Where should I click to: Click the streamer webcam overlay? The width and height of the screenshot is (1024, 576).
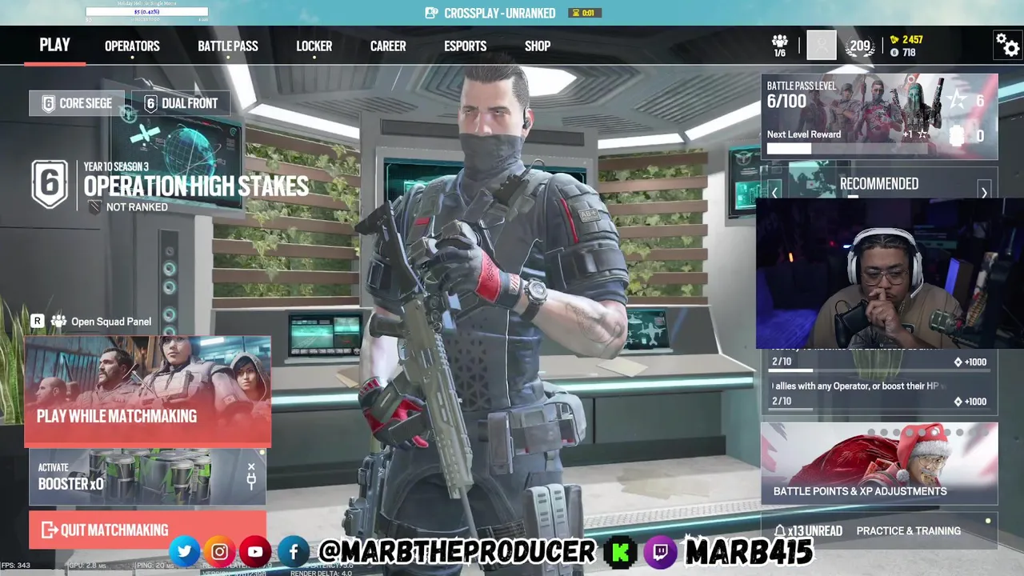point(890,274)
